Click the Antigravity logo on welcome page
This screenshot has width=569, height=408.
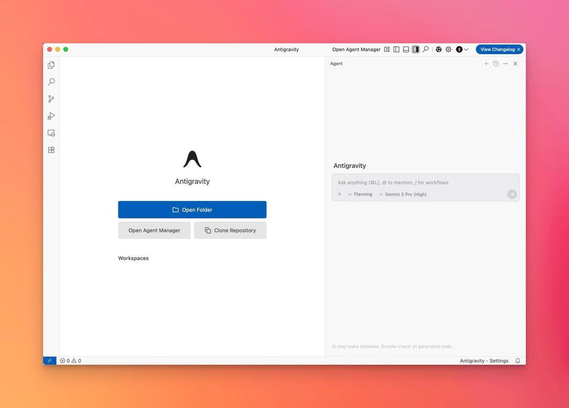pos(192,159)
